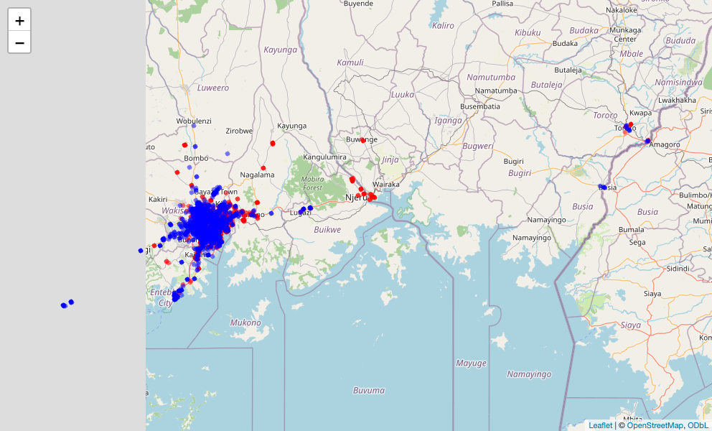Click the 'Bumala' town label

coord(631,230)
